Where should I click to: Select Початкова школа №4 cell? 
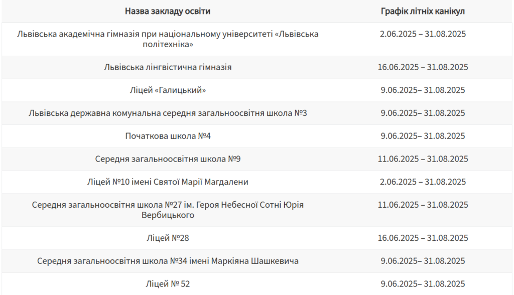(168, 136)
